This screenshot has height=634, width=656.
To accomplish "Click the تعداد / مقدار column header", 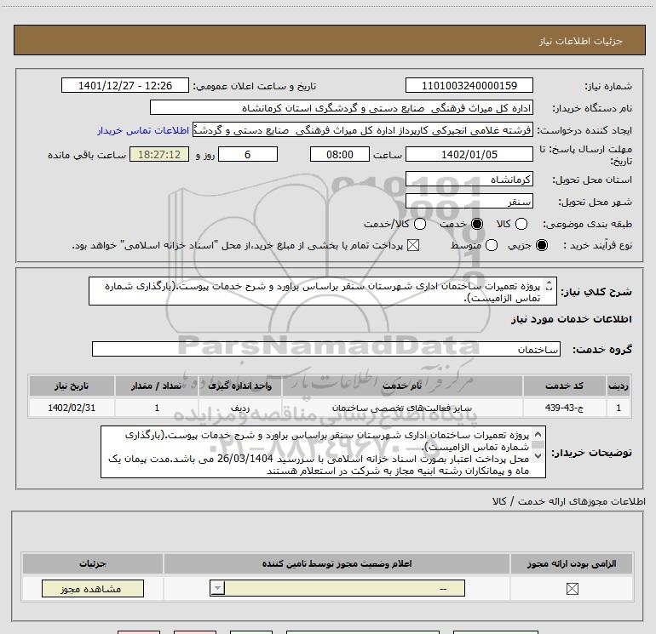I will [157, 386].
